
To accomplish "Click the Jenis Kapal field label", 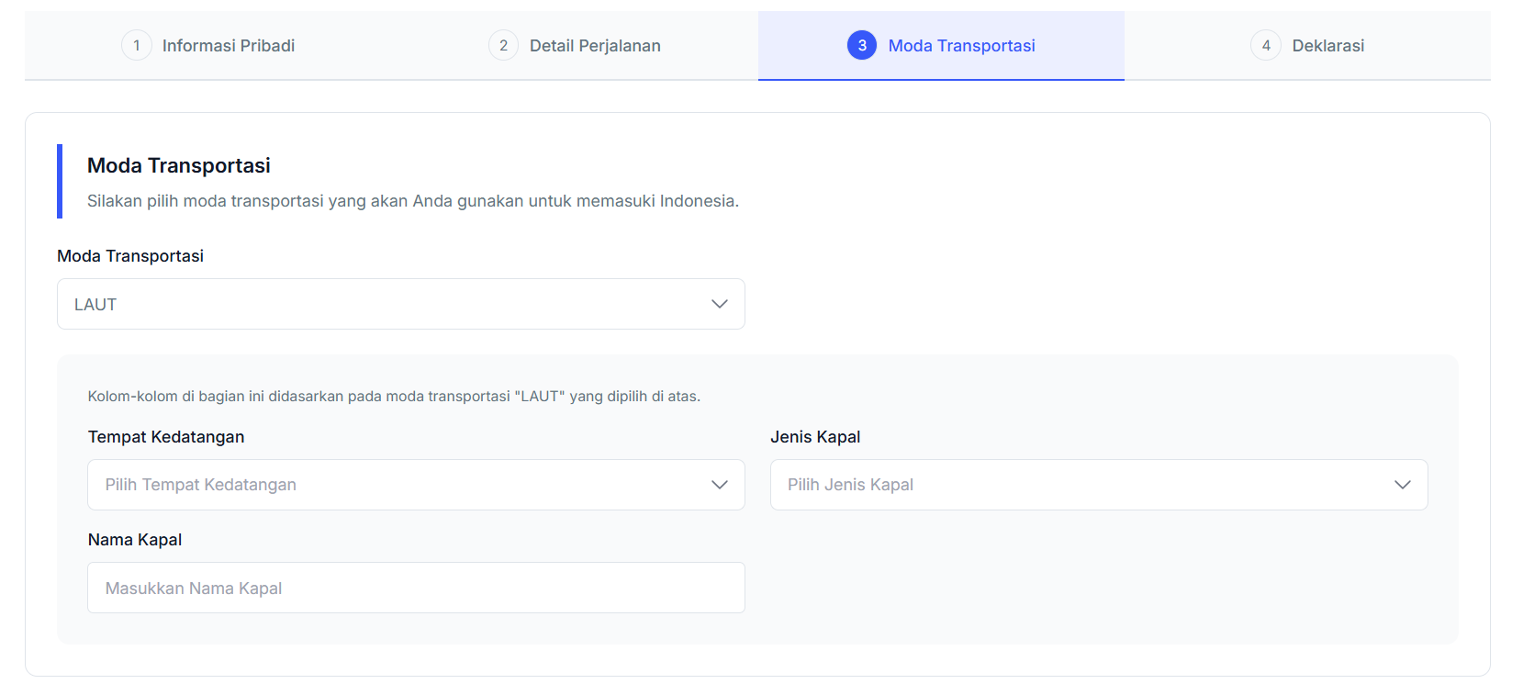I will 815,437.
